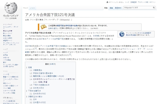Click 参考文献や出典 link in notice box
The image size is (157, 104).
pyautogui.click(x=71, y=26)
